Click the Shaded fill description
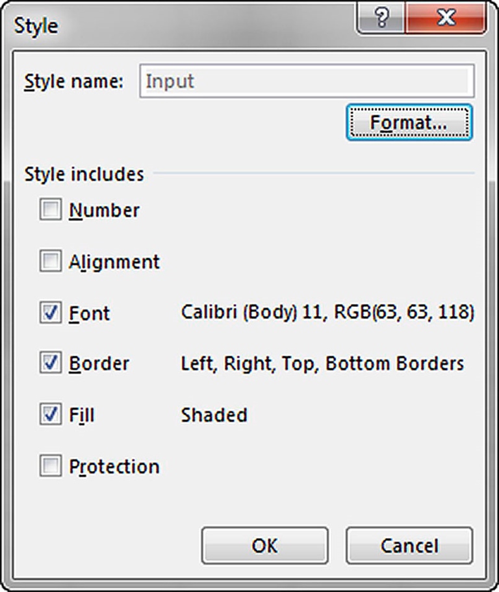This screenshot has width=499, height=592. click(x=214, y=415)
